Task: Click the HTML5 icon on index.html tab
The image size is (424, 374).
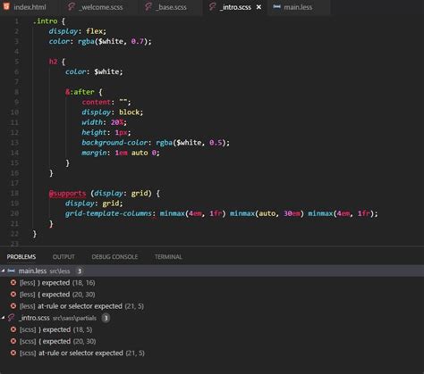Action: point(6,7)
